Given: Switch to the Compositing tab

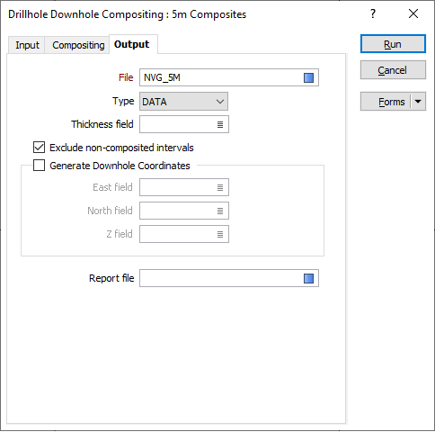Looking at the screenshot, I should pos(78,45).
